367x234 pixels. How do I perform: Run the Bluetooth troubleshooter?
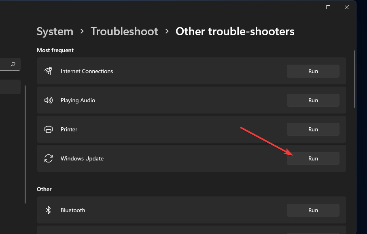coord(313,210)
